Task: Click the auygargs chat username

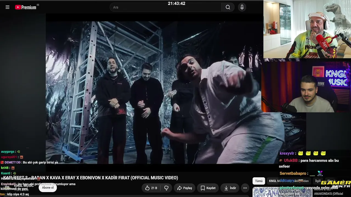Action: [8, 152]
